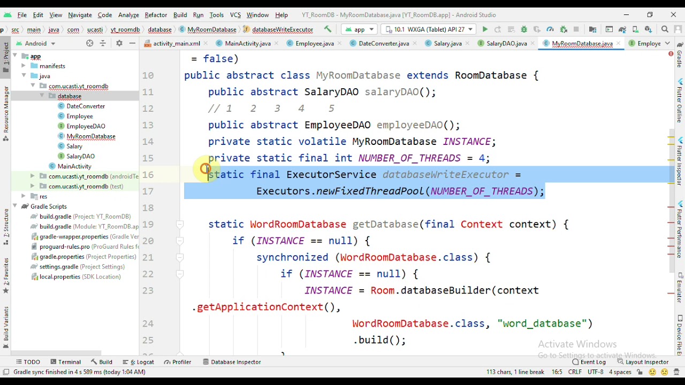The image size is (685, 385).
Task: Toggle the Flutter Outline tool window
Action: tap(680, 102)
